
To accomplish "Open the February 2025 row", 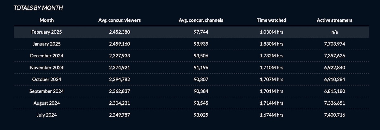I will [191, 32].
